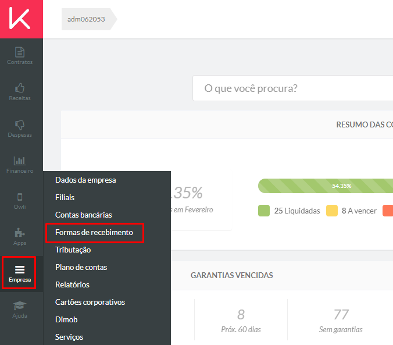
Task: Select Plano de contas menu item
Action: coord(81,268)
